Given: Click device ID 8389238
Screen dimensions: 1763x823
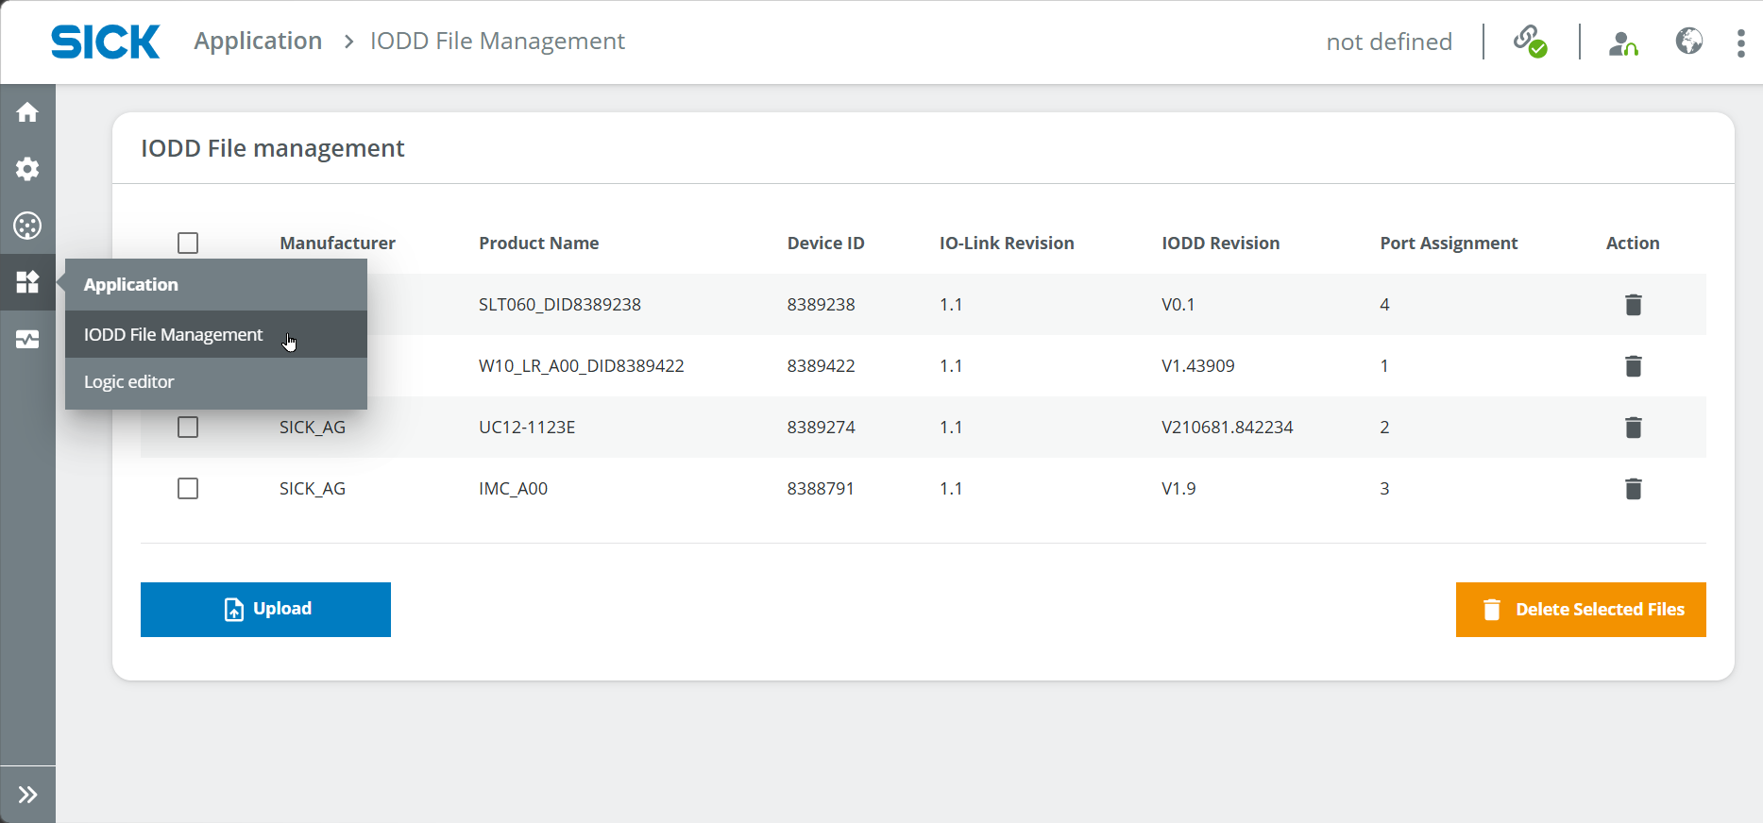Looking at the screenshot, I should (821, 304).
